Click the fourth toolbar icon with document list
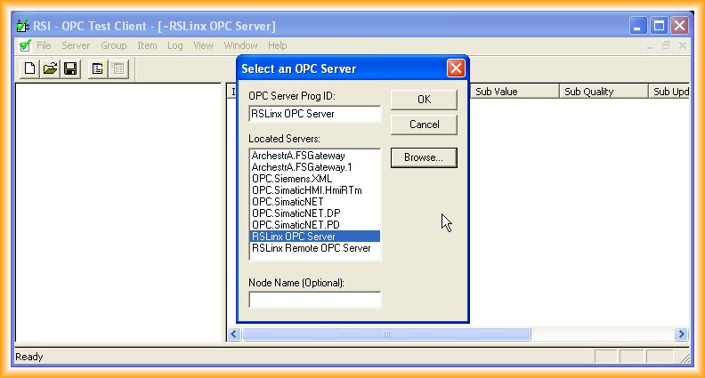This screenshot has width=705, height=378. (98, 69)
